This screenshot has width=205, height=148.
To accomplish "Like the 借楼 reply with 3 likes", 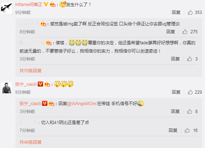I will [x=190, y=59].
